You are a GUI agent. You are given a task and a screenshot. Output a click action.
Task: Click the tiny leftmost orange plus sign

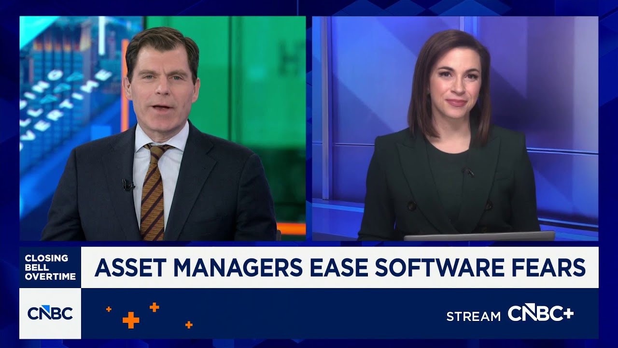pyautogui.click(x=109, y=309)
